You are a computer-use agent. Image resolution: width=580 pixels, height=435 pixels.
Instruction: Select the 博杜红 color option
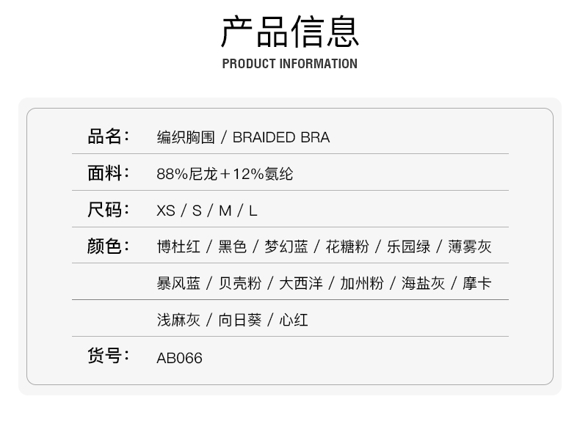(178, 247)
